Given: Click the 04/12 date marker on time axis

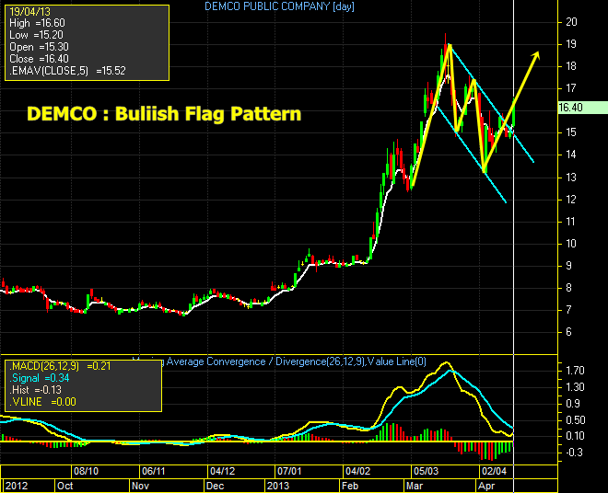Looking at the screenshot, I should tap(222, 471).
